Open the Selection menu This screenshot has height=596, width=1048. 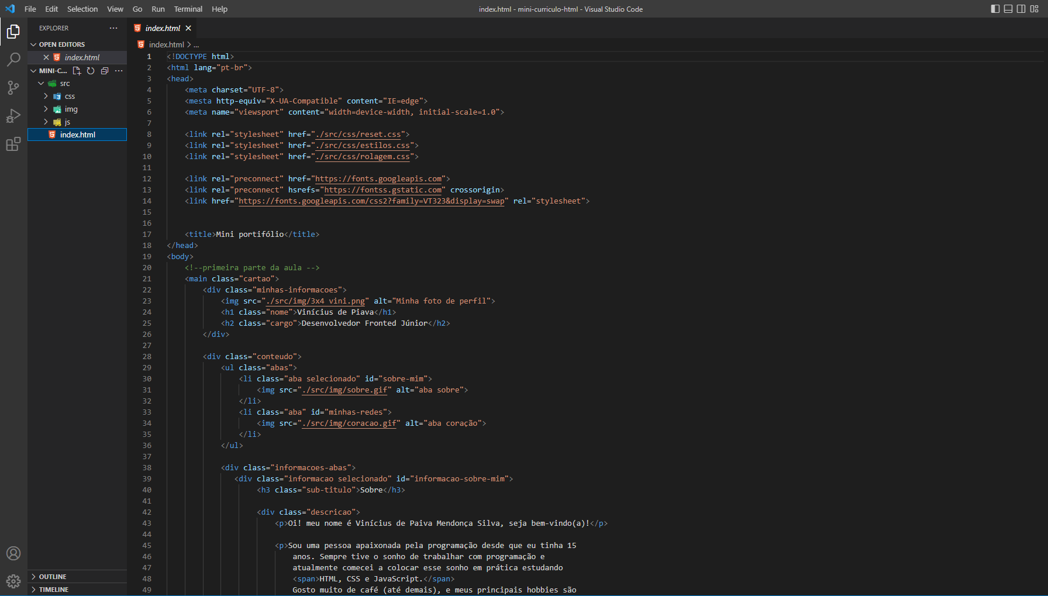[82, 9]
